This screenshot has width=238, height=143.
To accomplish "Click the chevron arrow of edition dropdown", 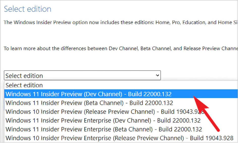I will (x=157, y=75).
